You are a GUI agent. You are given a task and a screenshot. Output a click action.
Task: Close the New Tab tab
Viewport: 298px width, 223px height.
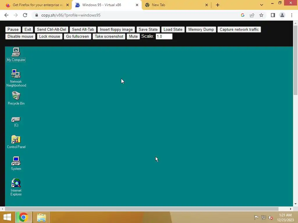click(207, 5)
